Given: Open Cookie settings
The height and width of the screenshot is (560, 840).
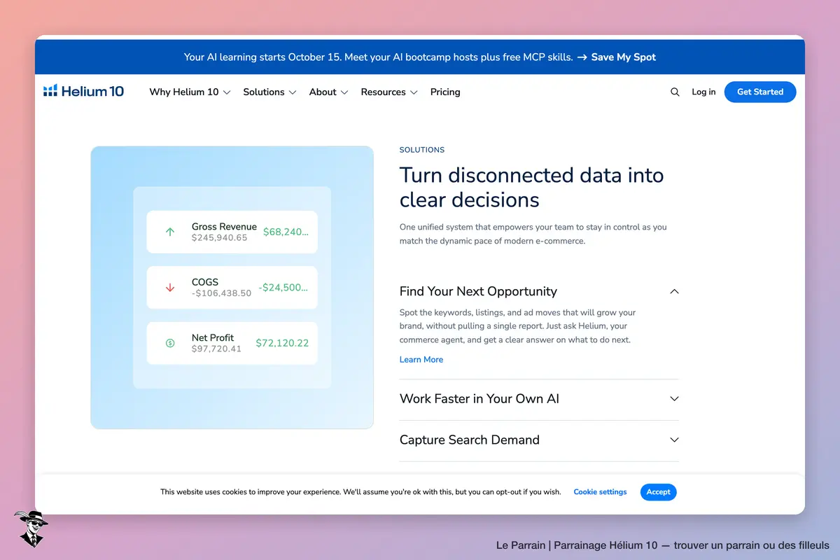Looking at the screenshot, I should coord(600,492).
